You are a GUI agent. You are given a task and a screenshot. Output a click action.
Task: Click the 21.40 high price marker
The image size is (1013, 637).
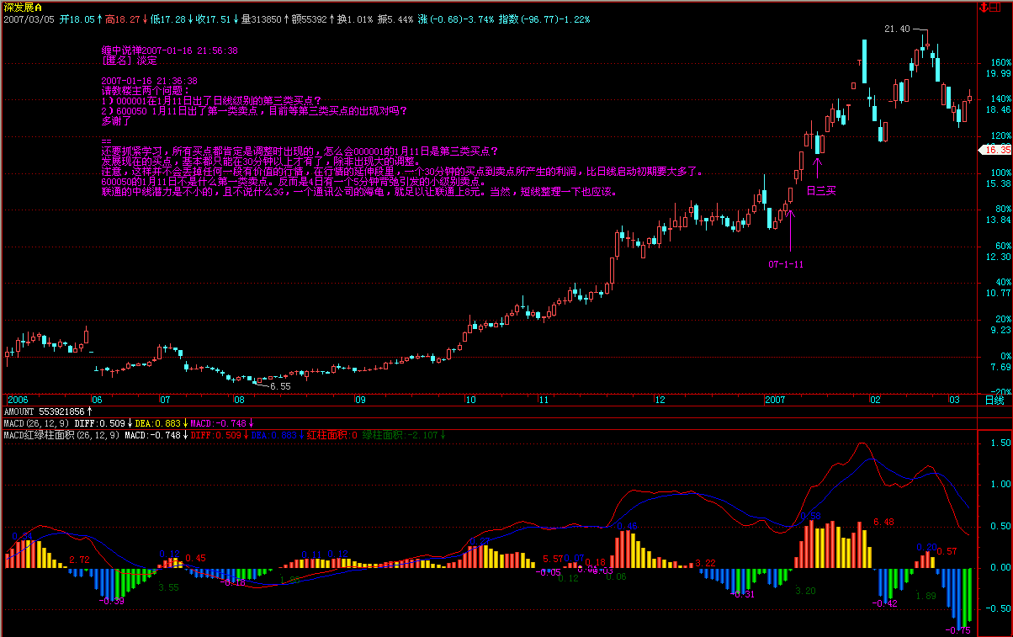pos(897,29)
